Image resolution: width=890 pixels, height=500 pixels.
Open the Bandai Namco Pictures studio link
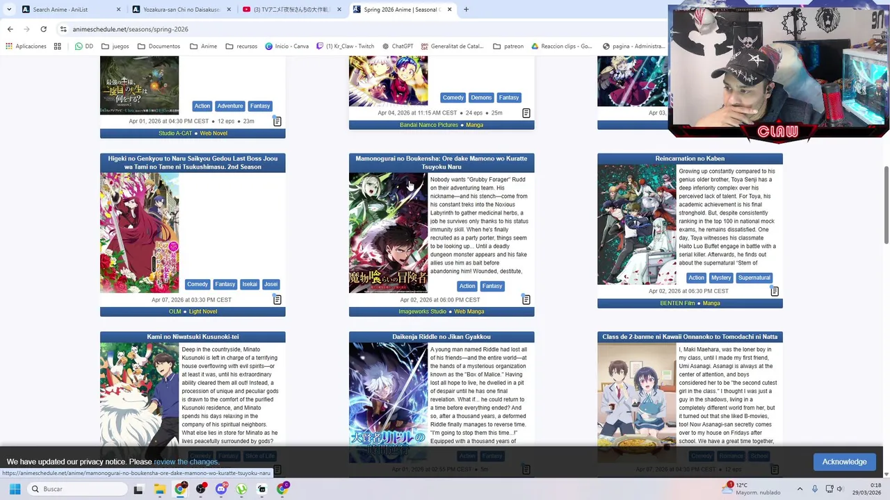429,125
